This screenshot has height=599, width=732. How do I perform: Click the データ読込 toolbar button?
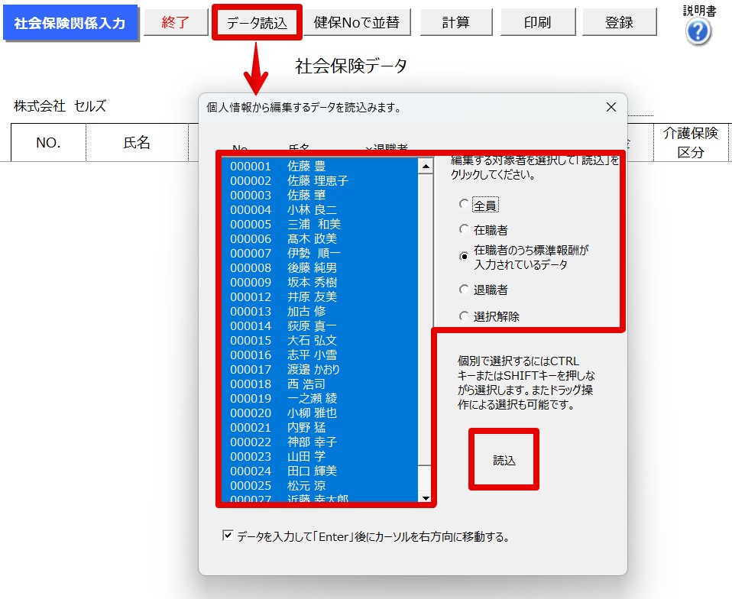(x=257, y=22)
